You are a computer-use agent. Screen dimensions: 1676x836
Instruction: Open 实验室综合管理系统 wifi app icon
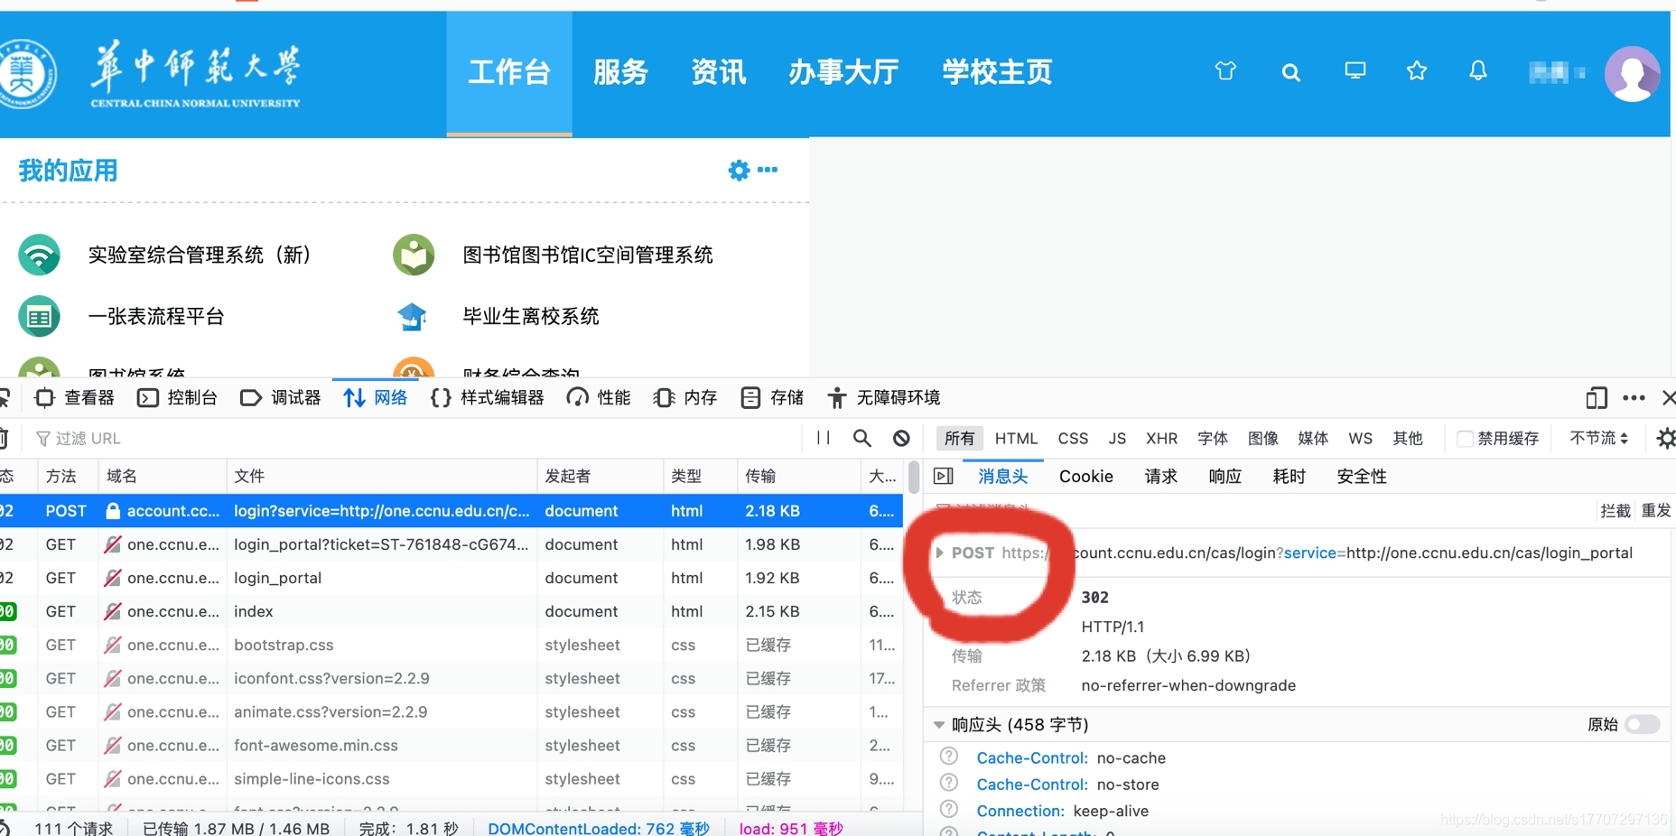[39, 255]
